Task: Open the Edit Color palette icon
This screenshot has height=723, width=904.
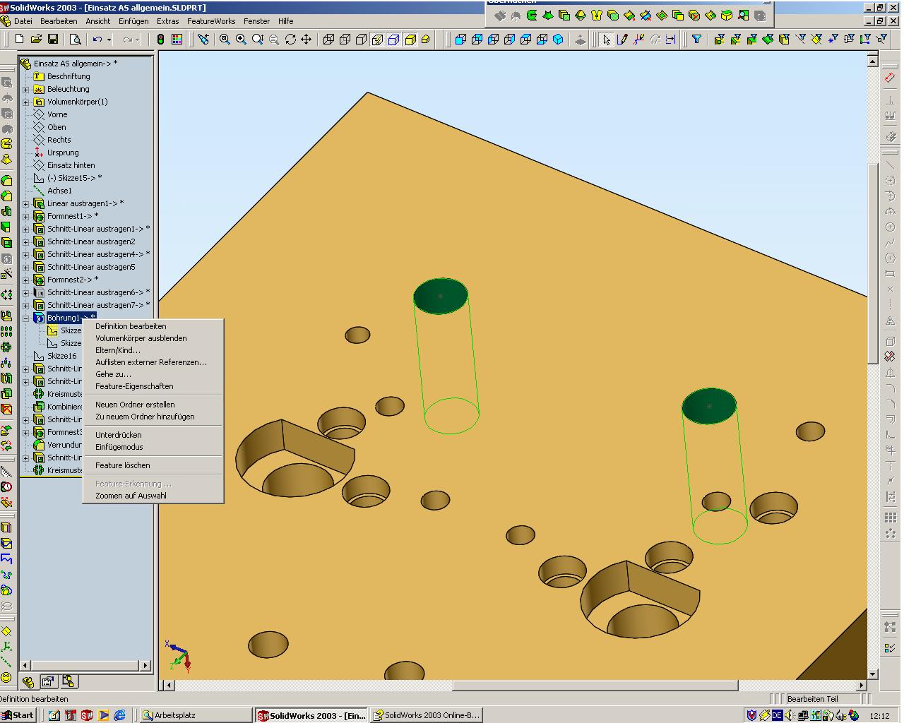Action: [x=177, y=40]
